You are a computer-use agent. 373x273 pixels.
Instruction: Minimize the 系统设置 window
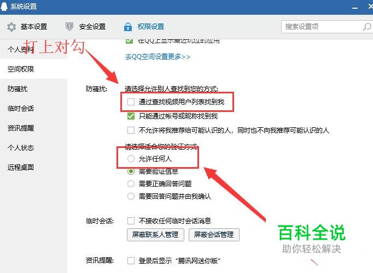point(355,8)
